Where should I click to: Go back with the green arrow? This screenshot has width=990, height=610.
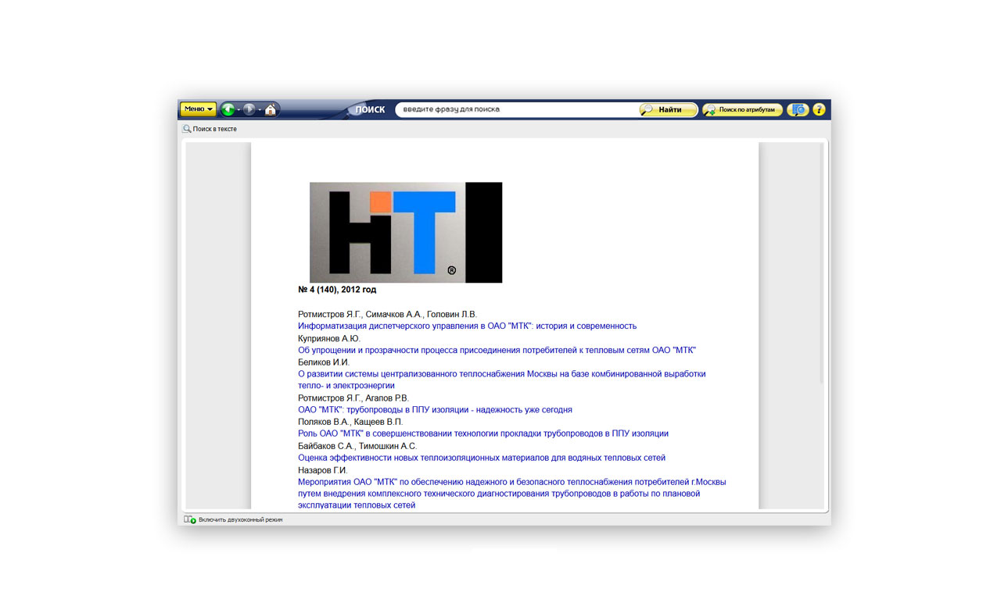(228, 109)
